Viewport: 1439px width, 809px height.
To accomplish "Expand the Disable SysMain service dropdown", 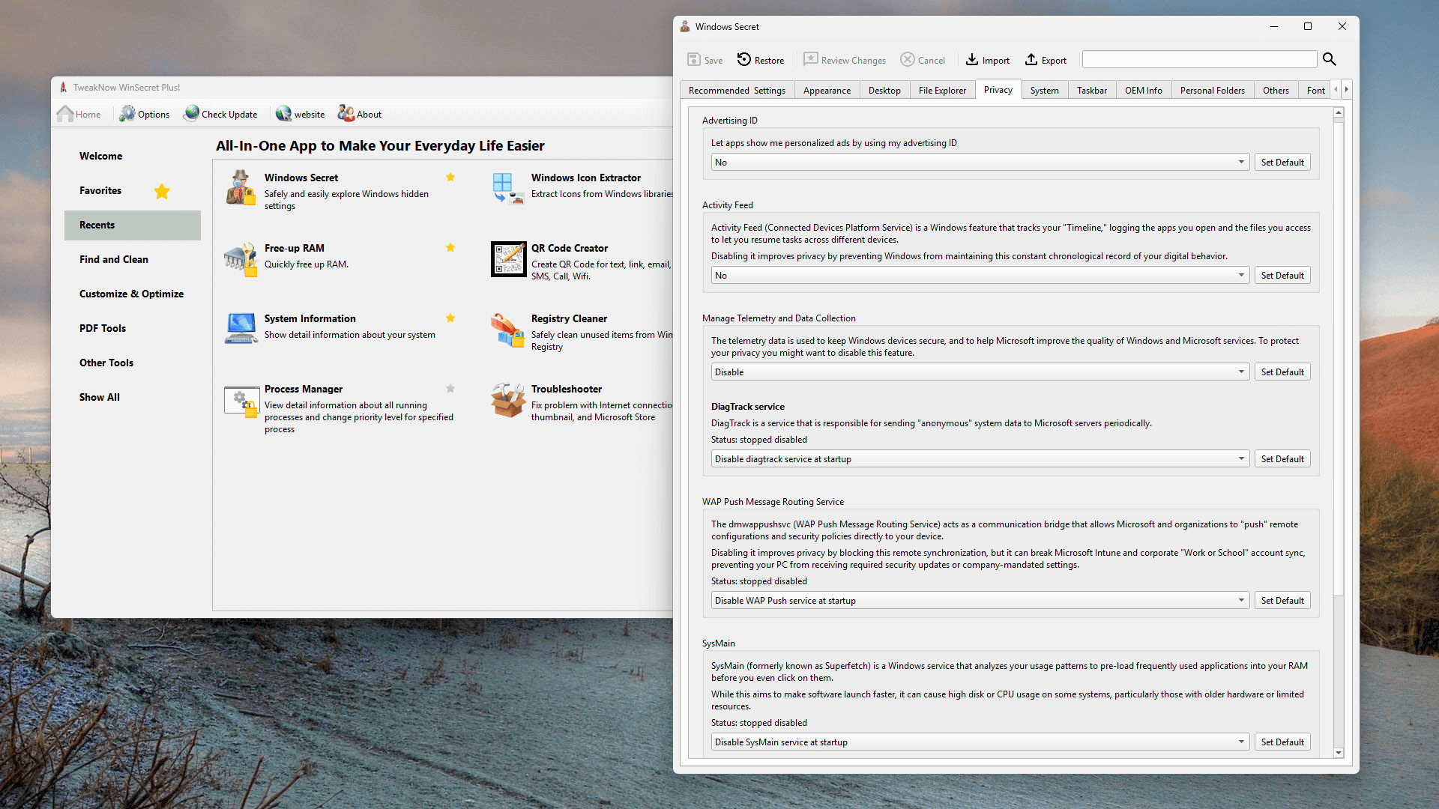I will tap(1240, 742).
